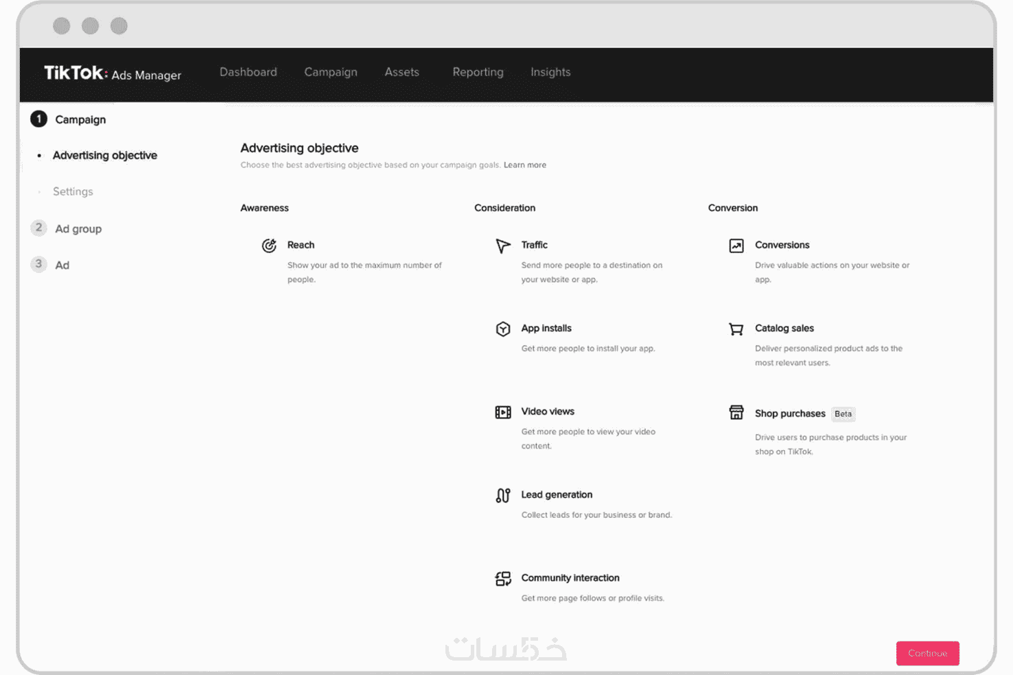Click the Continue button

pyautogui.click(x=928, y=653)
